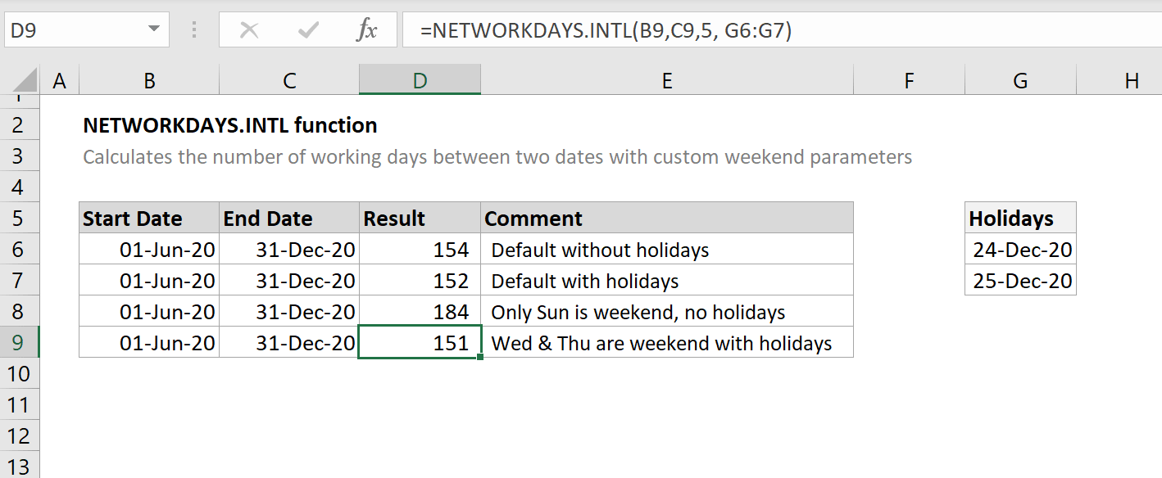This screenshot has width=1162, height=478.
Task: Select column D header
Action: click(420, 80)
